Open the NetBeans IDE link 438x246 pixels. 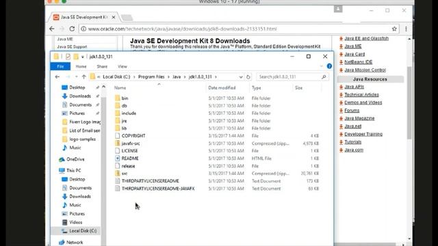[358, 62]
